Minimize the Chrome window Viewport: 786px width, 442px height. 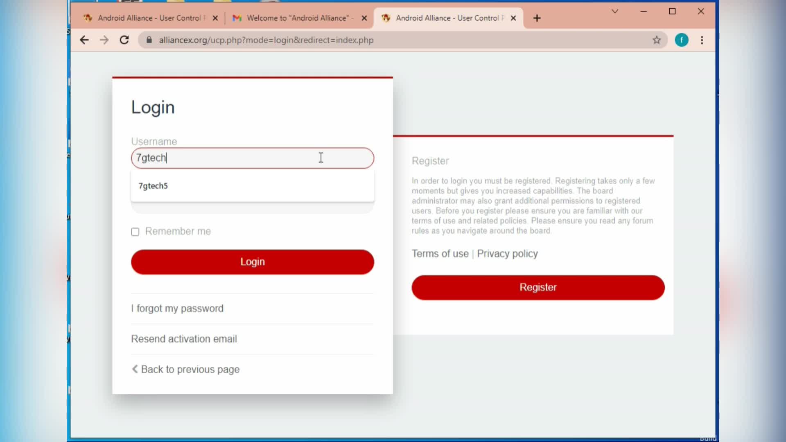644,11
